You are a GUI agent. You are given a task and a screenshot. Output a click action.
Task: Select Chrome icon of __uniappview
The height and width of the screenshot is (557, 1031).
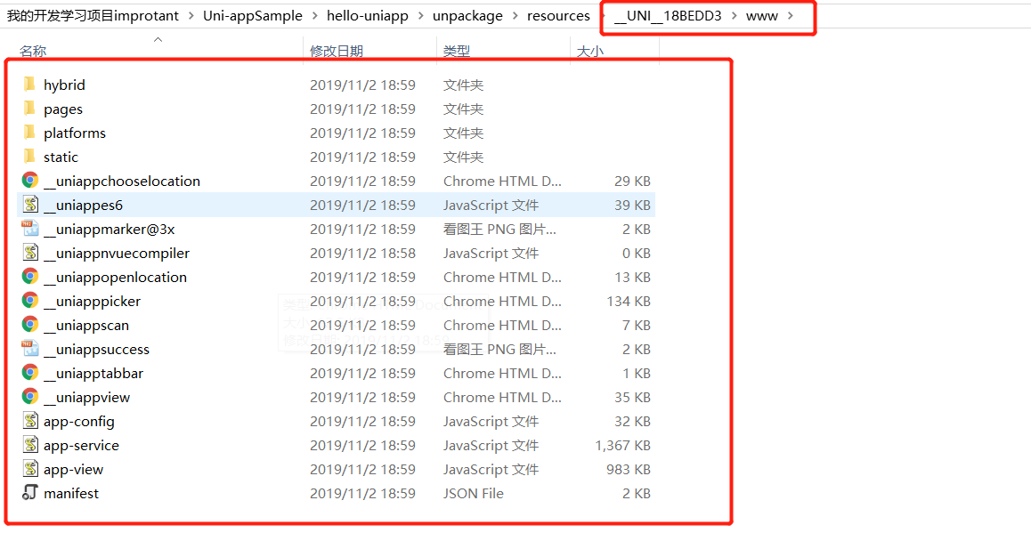30,397
